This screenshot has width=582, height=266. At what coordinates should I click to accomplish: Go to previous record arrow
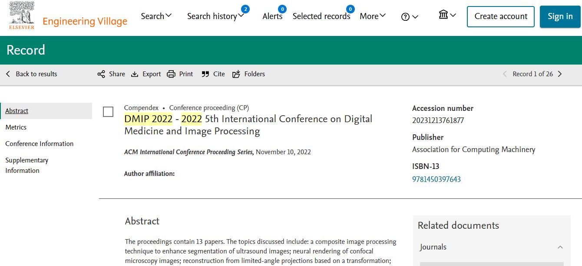(x=505, y=74)
